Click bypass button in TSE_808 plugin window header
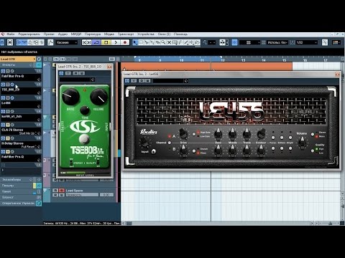The width and height of the screenshot is (345, 258). tap(68, 73)
